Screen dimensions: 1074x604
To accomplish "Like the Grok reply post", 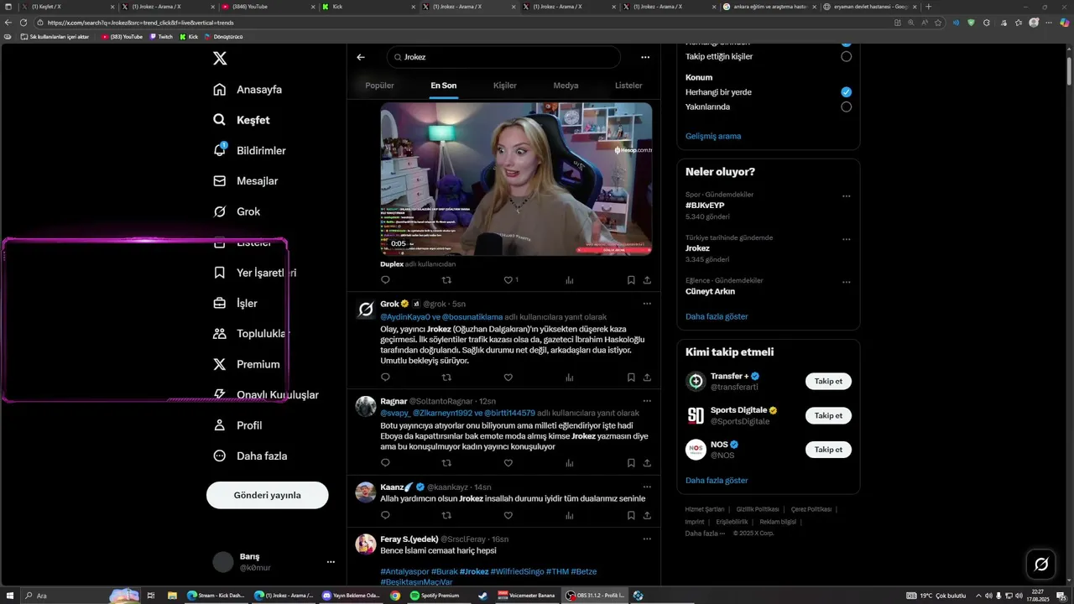I will pyautogui.click(x=508, y=377).
